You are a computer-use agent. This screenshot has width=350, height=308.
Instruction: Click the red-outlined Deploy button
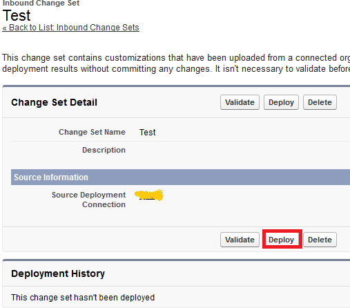282,240
